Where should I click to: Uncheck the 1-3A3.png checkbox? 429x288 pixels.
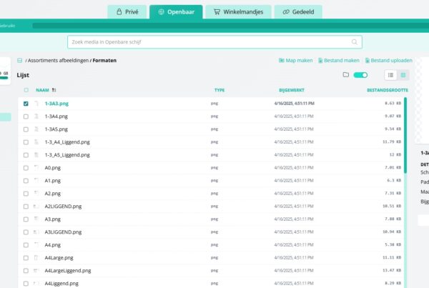click(26, 104)
